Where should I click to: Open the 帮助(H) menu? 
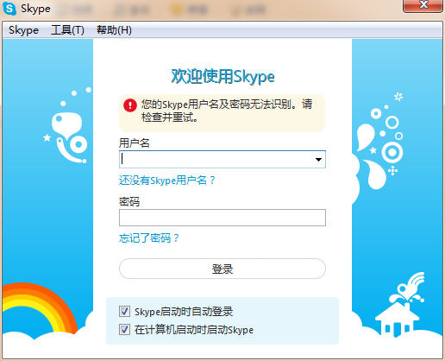(114, 30)
